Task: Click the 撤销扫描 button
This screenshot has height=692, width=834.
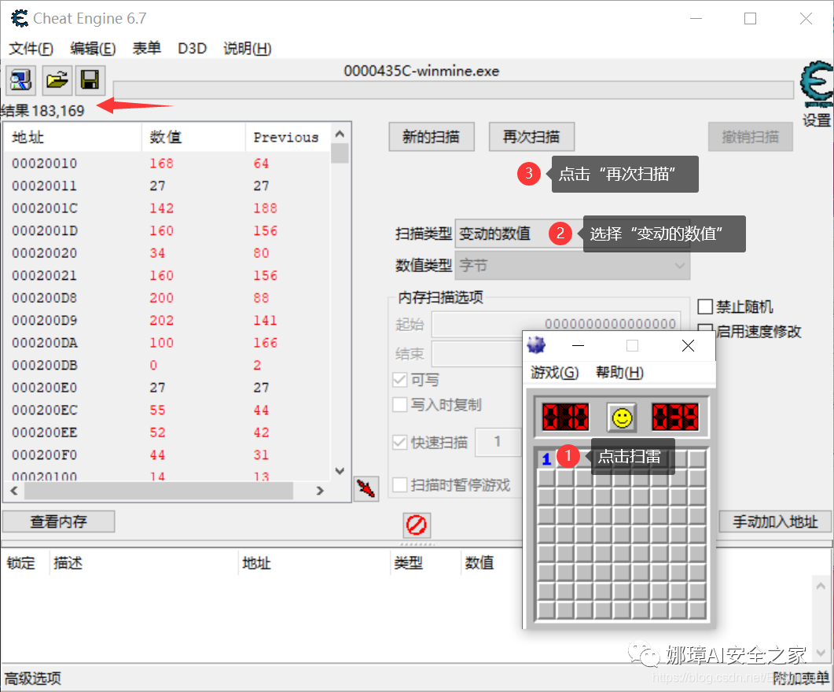Action: 750,138
